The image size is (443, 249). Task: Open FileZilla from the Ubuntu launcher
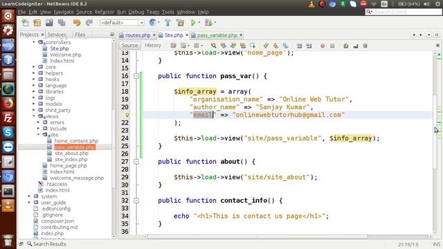click(8, 118)
